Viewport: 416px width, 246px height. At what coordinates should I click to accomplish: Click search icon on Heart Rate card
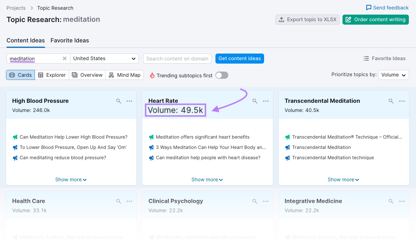(x=255, y=101)
